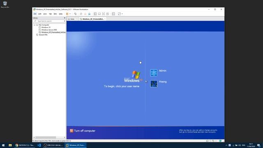Open the Help menu
The height and width of the screenshot is (148, 263).
(61, 14)
